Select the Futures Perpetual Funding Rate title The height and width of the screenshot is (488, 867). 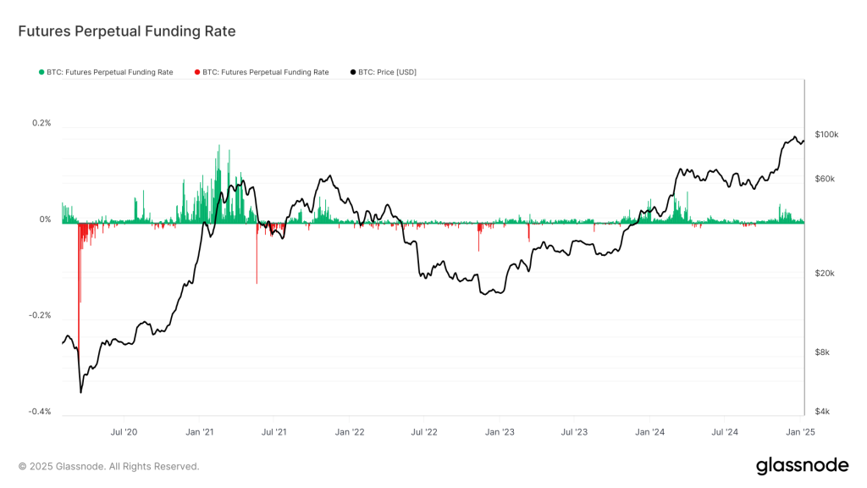[125, 31]
